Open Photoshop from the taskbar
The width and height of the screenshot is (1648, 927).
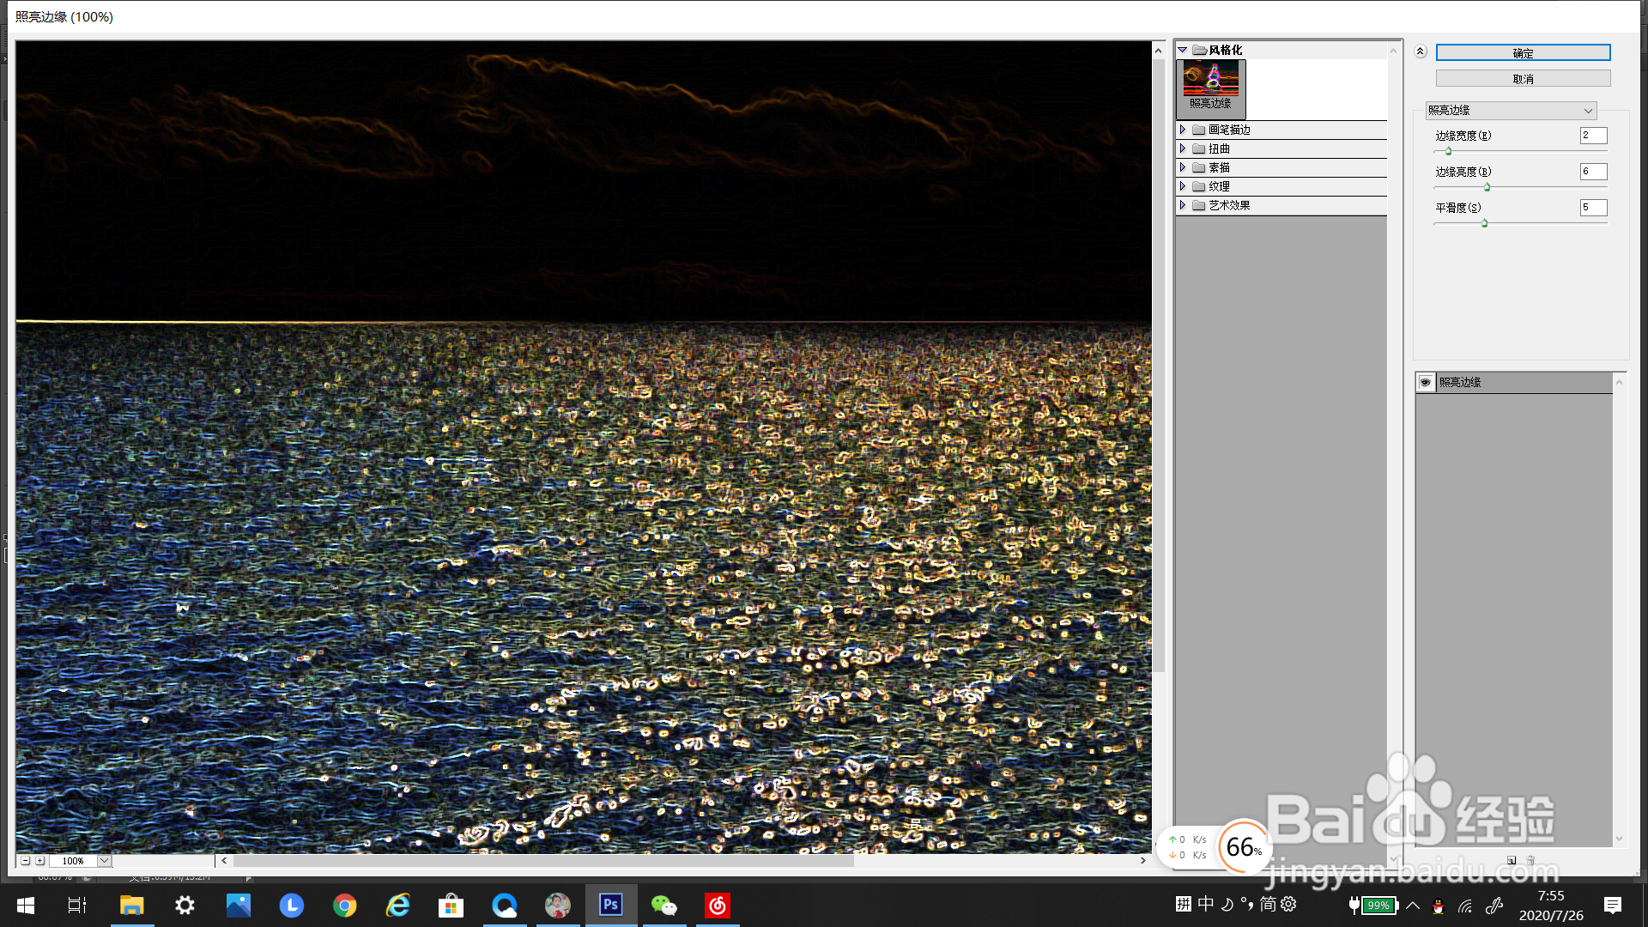(x=611, y=905)
